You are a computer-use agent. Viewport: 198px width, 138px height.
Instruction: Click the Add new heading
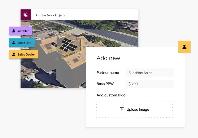(x=108, y=58)
